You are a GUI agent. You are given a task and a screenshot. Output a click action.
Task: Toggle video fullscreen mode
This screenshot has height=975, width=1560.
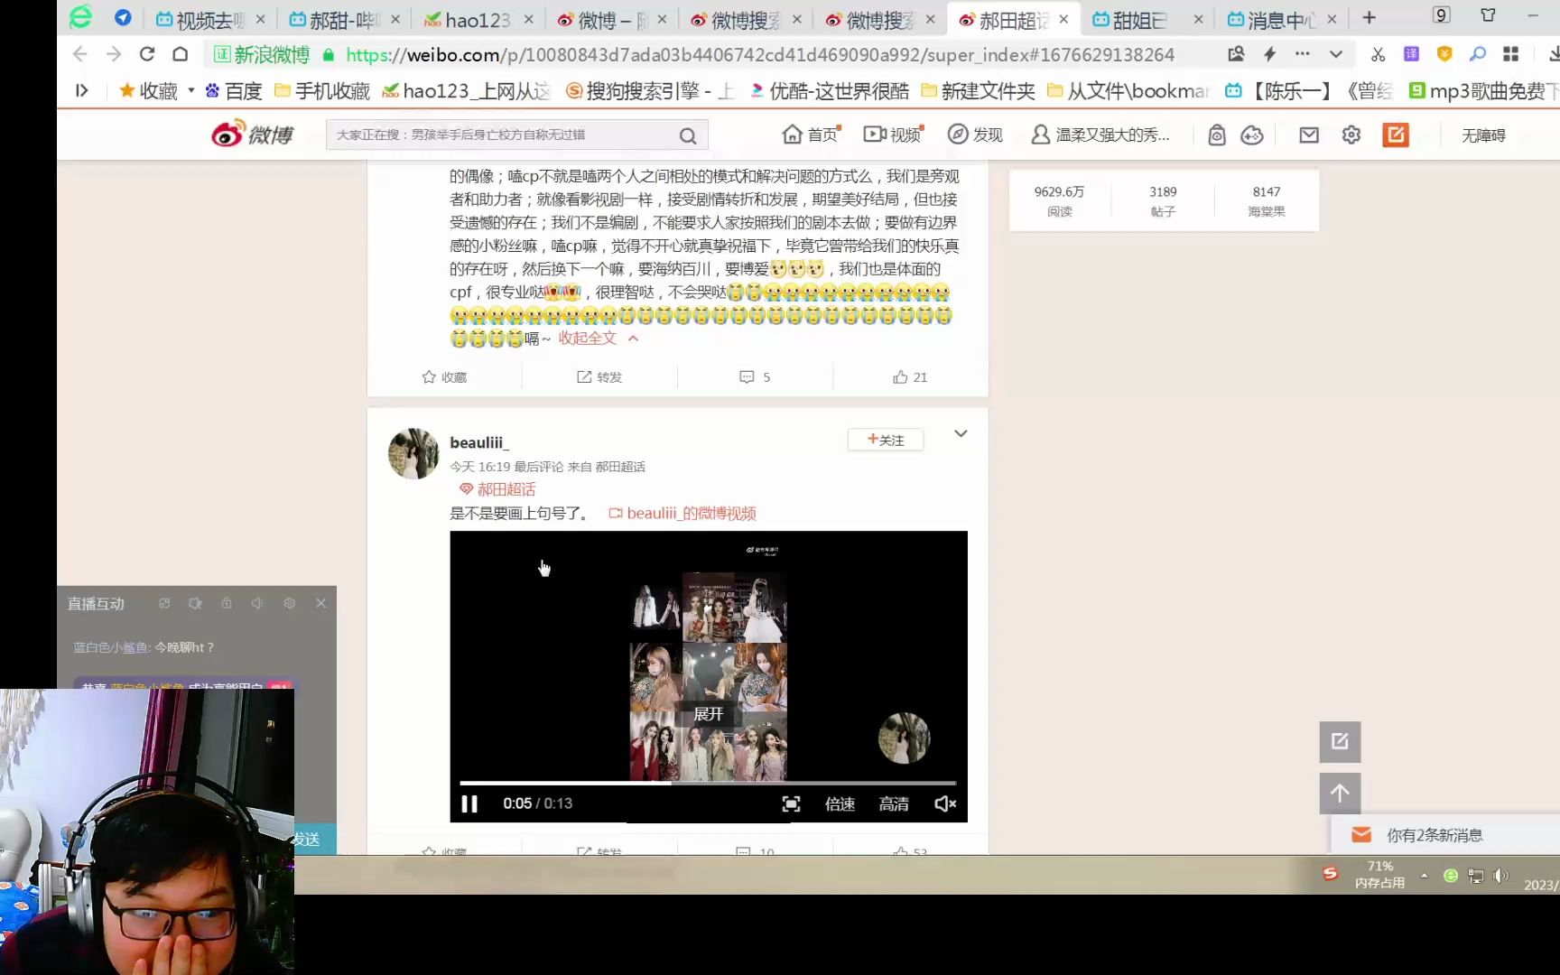tap(791, 803)
